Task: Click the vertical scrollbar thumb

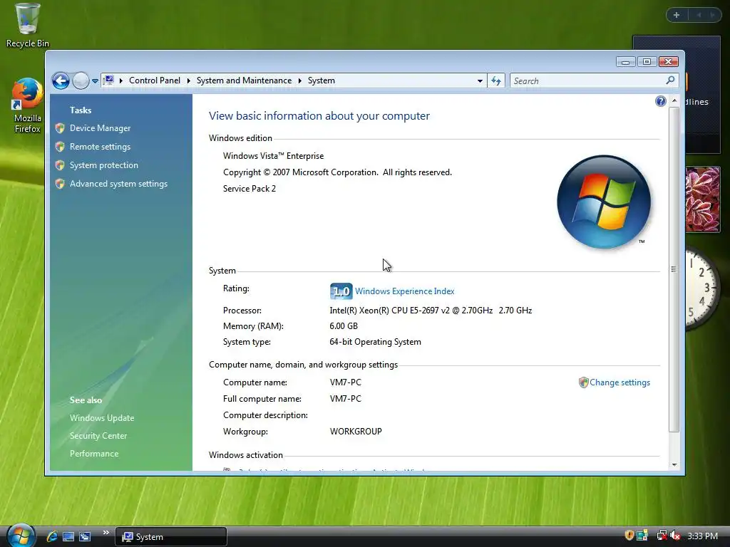Action: tap(674, 269)
